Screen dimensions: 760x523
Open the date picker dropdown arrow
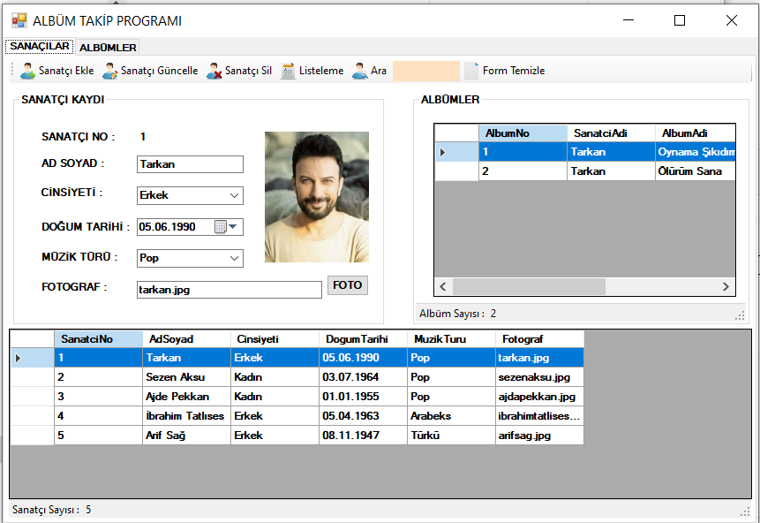point(234,227)
